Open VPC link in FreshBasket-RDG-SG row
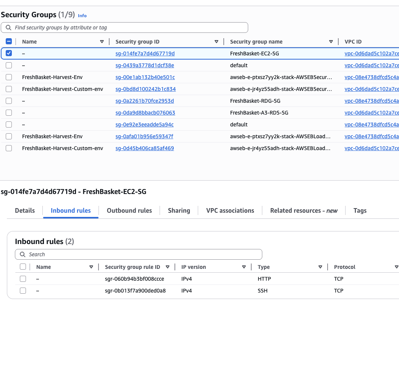This screenshot has width=399, height=367. [372, 101]
